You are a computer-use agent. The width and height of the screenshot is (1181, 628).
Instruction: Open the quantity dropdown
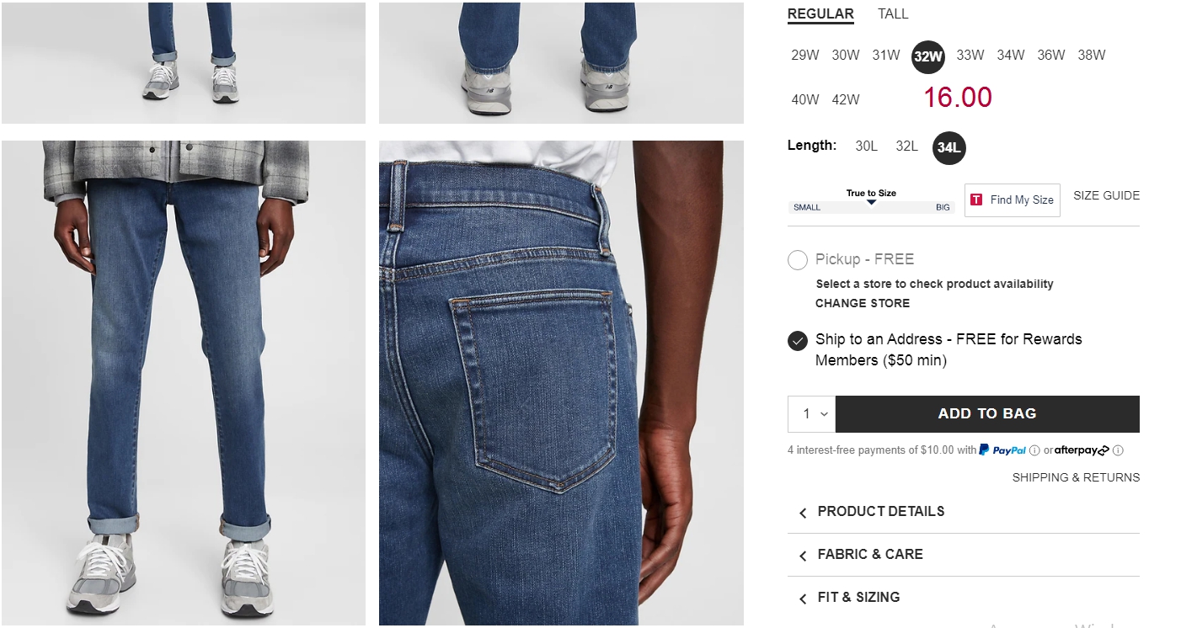click(x=812, y=414)
